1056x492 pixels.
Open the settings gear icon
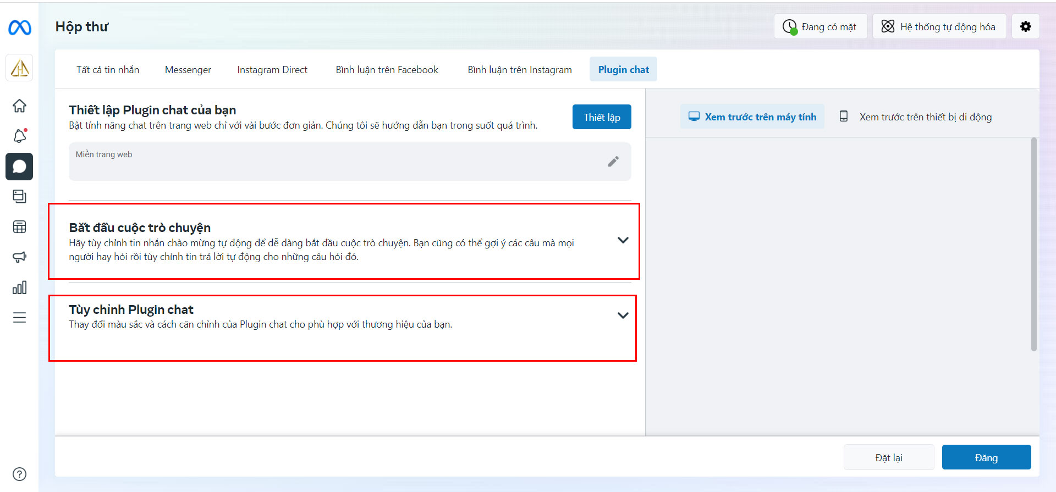(1026, 26)
